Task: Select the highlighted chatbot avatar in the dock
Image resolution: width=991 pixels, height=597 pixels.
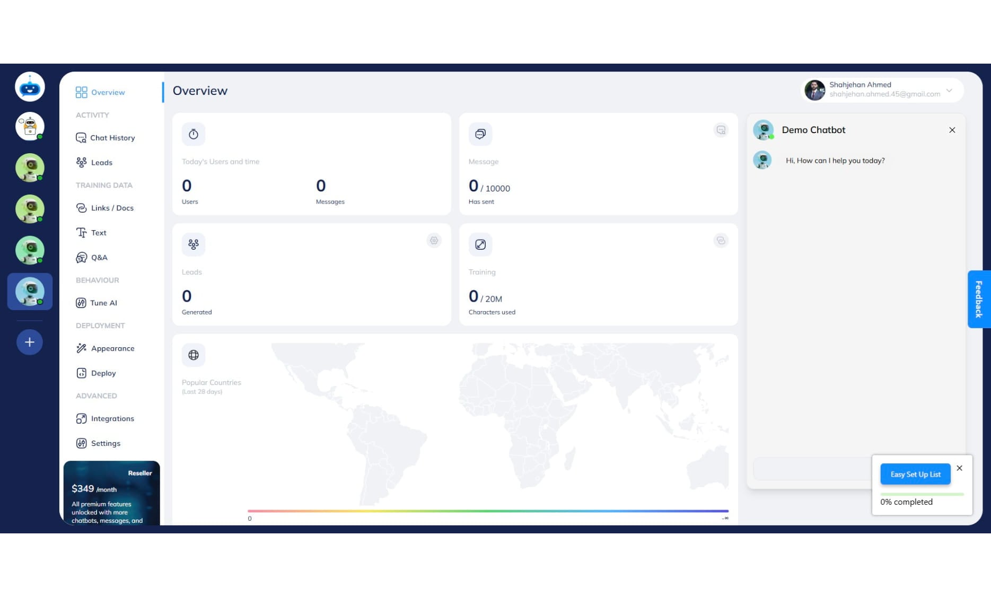Action: (30, 291)
